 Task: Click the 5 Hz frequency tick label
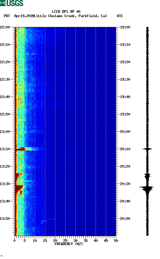25,241
